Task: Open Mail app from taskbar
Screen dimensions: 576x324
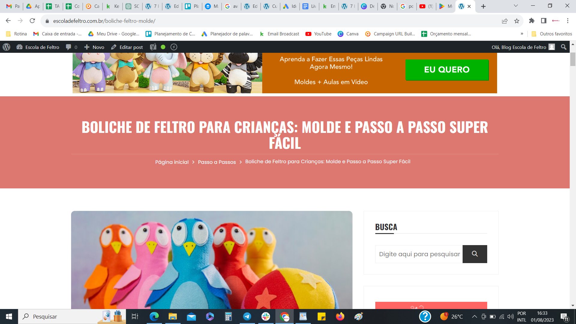Action: tap(191, 316)
